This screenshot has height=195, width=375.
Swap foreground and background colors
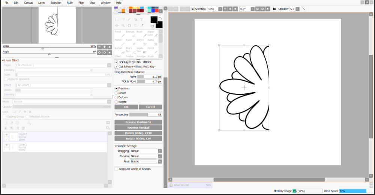[x=160, y=18]
